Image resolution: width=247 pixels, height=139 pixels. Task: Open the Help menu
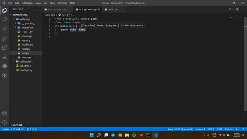coord(73,3)
